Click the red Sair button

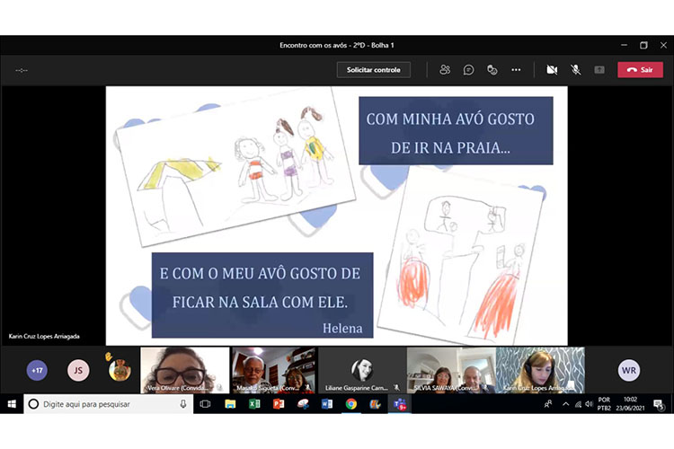(x=640, y=70)
